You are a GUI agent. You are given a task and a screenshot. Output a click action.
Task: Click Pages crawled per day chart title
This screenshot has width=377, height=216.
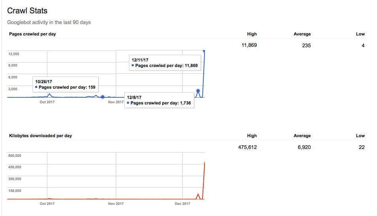[x=32, y=34]
